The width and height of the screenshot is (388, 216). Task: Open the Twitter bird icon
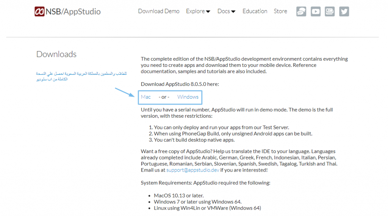click(344, 11)
